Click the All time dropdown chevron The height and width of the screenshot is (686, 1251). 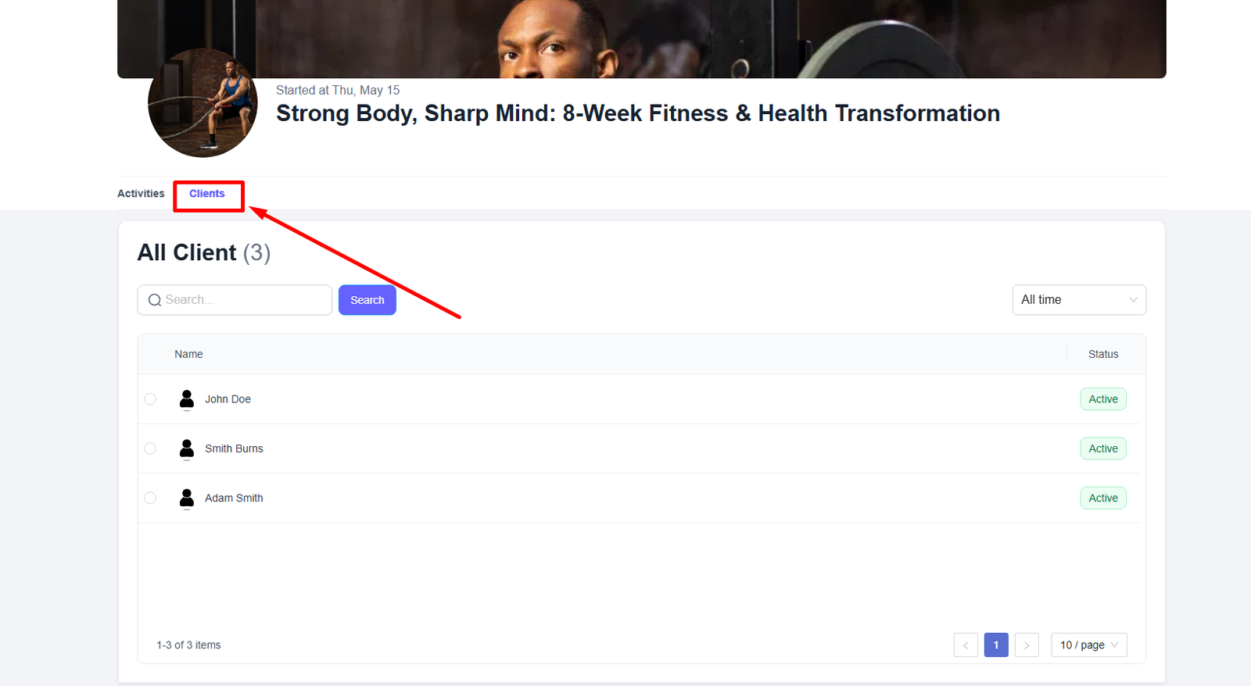pos(1133,300)
